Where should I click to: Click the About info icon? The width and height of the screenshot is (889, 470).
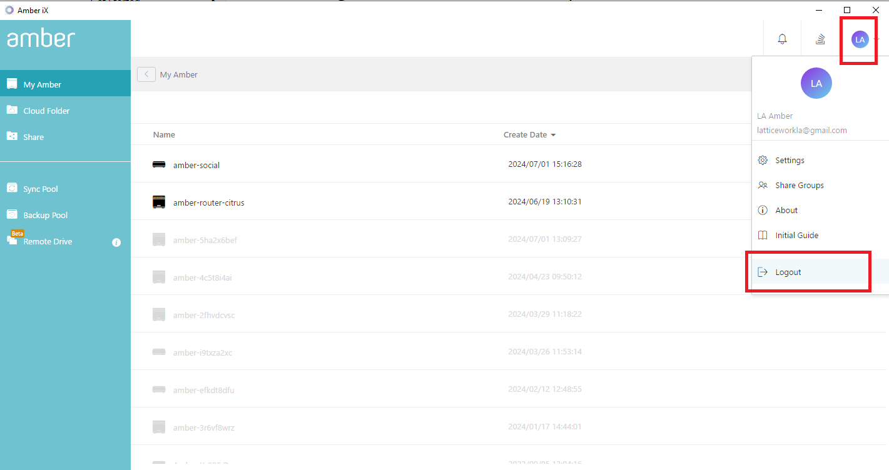pos(763,210)
